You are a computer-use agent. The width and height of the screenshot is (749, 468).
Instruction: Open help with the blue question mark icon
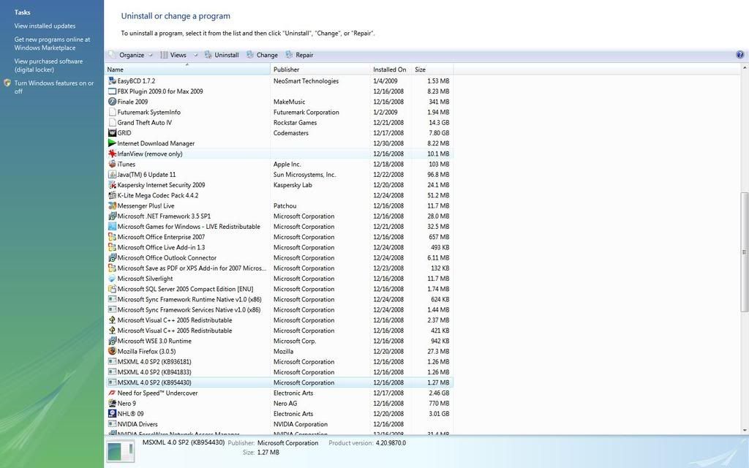[x=740, y=55]
